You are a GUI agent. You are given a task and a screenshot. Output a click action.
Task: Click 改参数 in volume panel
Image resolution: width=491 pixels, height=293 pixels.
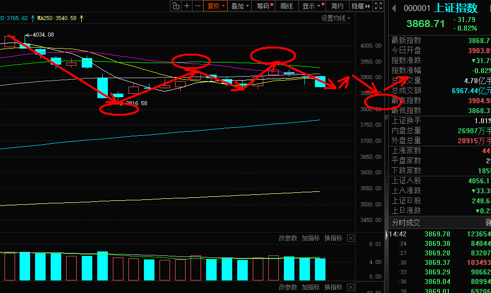click(x=288, y=238)
